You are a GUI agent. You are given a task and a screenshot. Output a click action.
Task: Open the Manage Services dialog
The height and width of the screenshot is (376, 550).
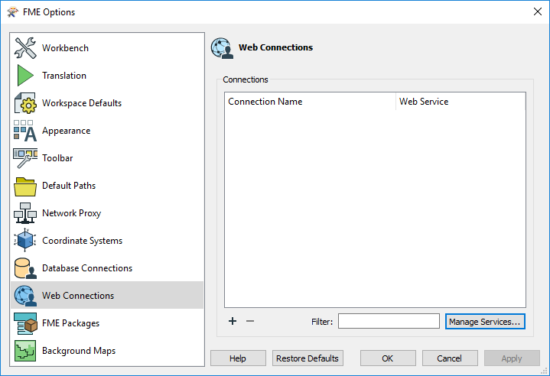pos(485,322)
